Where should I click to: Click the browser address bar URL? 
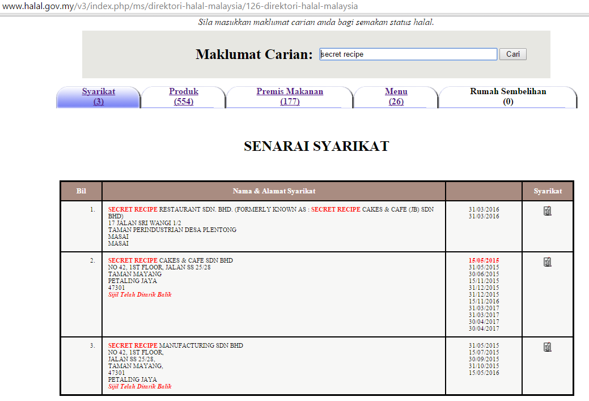pyautogui.click(x=180, y=6)
